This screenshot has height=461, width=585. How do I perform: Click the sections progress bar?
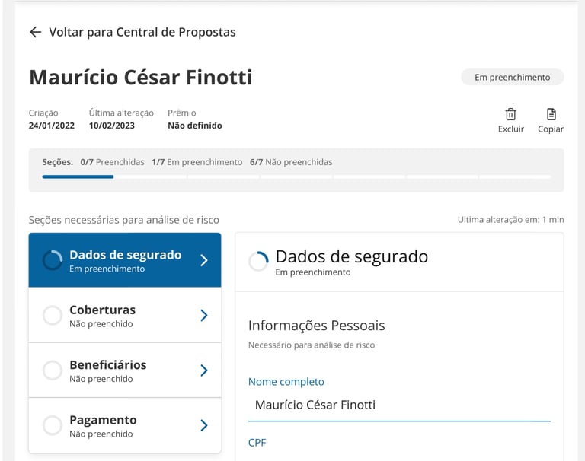tap(296, 176)
